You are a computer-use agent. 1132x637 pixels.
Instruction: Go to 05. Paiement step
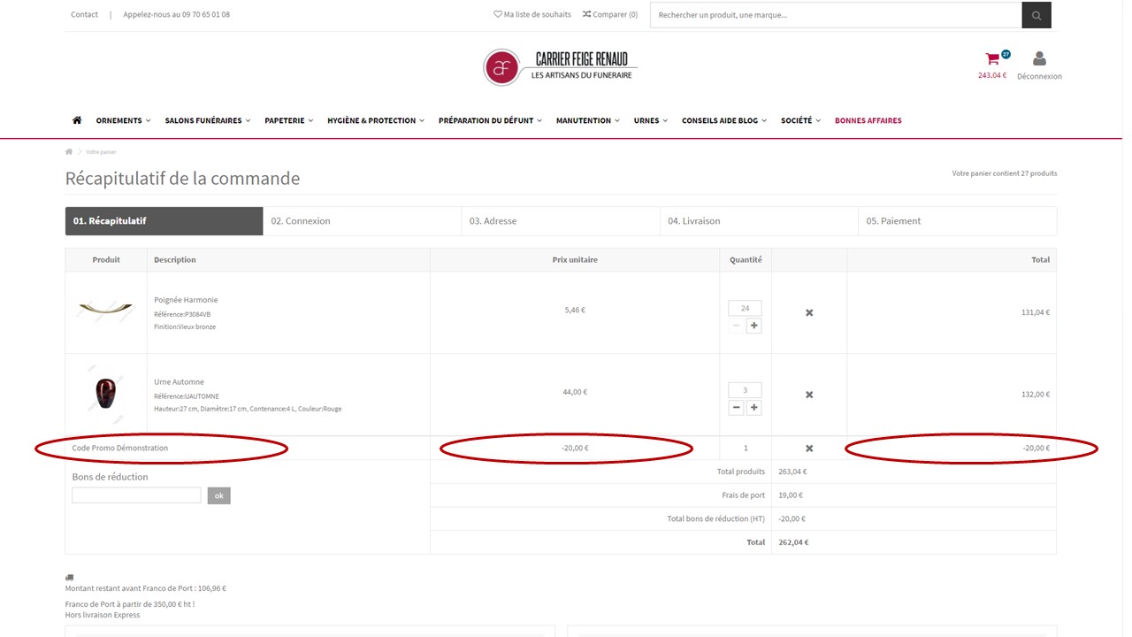coord(957,221)
